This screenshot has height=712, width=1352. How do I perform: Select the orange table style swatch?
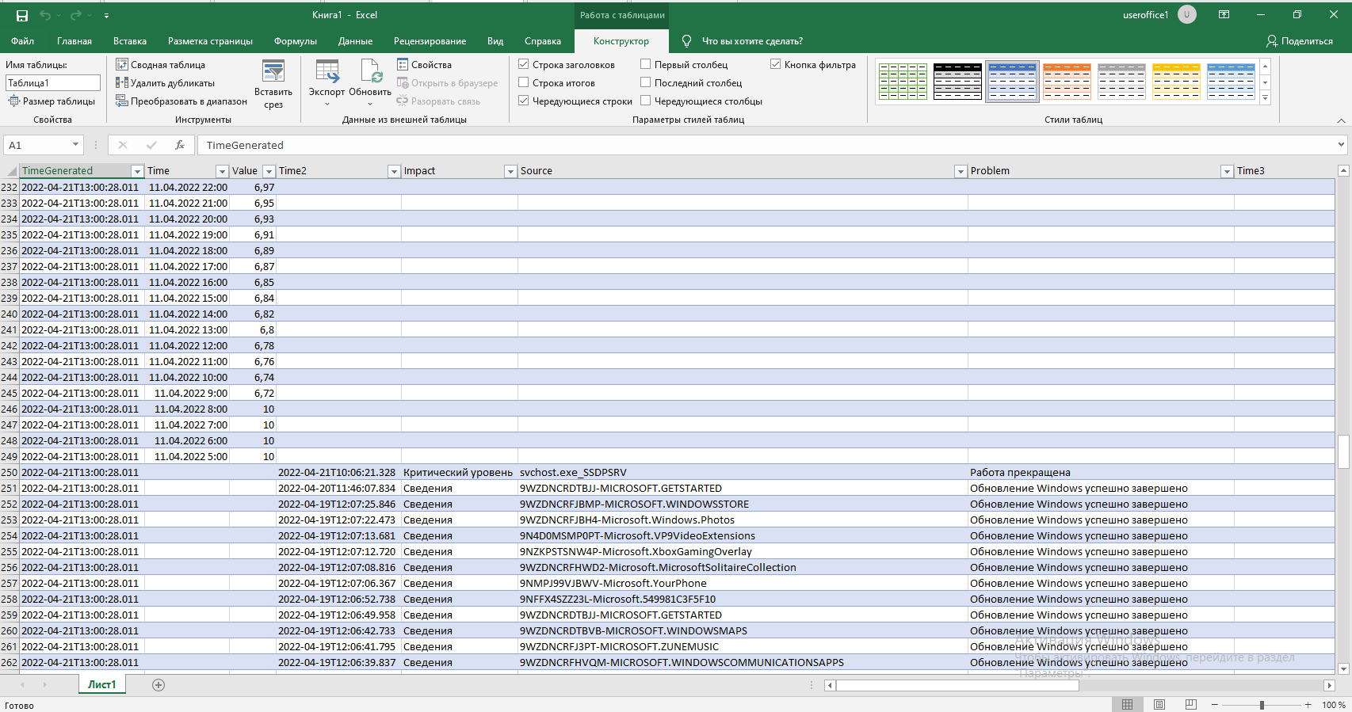(x=1067, y=82)
